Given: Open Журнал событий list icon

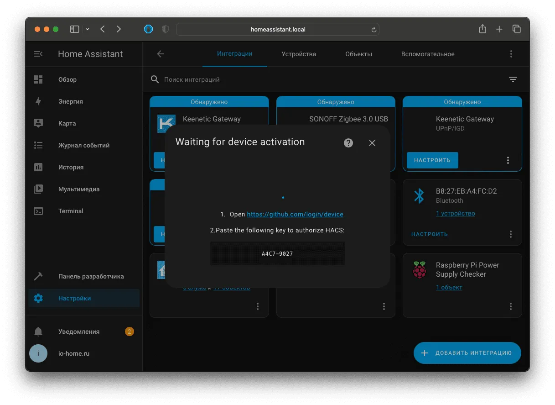Looking at the screenshot, I should 38,145.
